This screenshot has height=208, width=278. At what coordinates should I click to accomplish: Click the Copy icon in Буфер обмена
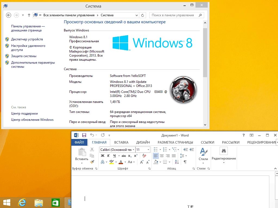point(92,156)
